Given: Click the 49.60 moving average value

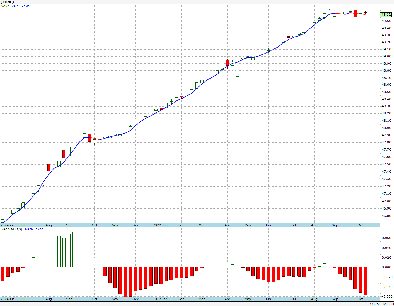Looking at the screenshot, I should pyautogui.click(x=26, y=6).
